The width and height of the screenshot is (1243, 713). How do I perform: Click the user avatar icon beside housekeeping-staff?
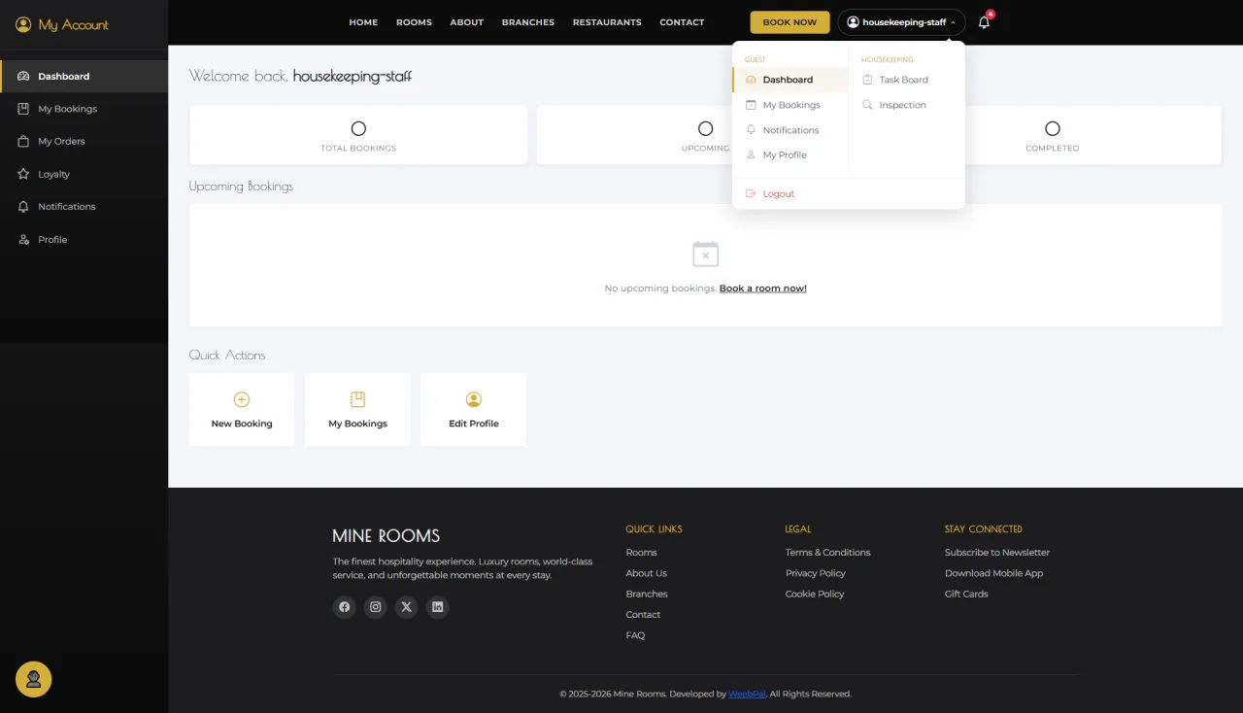(853, 21)
